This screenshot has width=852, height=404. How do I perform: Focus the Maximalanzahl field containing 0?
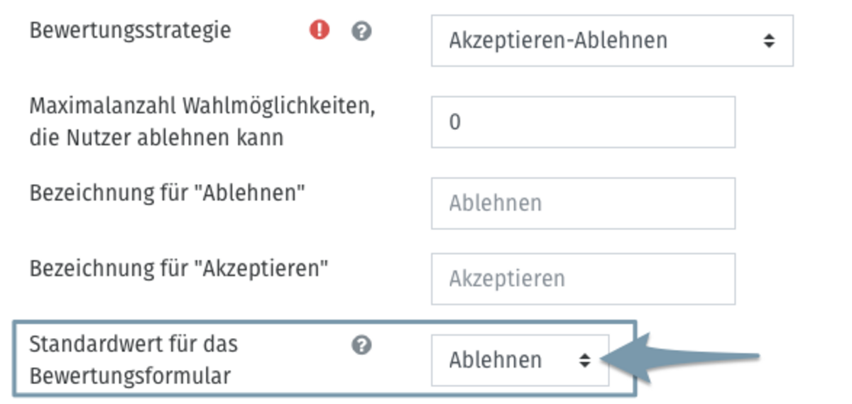tap(583, 122)
